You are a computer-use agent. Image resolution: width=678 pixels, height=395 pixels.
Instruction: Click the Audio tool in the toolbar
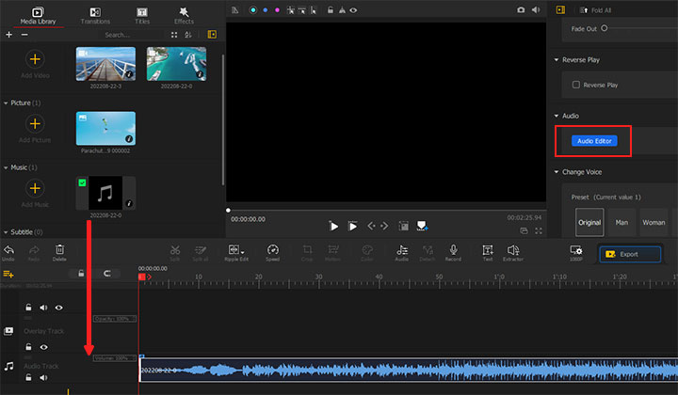click(401, 250)
